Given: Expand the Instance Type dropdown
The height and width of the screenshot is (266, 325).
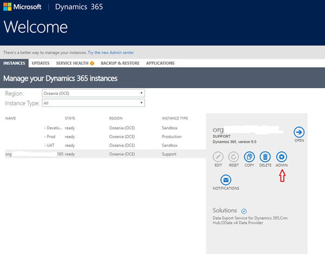Looking at the screenshot, I should click(x=93, y=102).
